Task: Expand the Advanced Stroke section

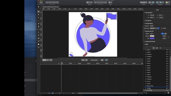Action: click(145, 42)
